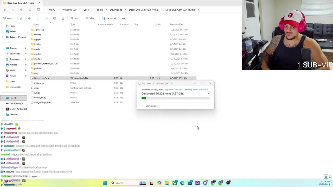Expand More details in copy dialog
The image size is (333, 187).
tap(150, 106)
